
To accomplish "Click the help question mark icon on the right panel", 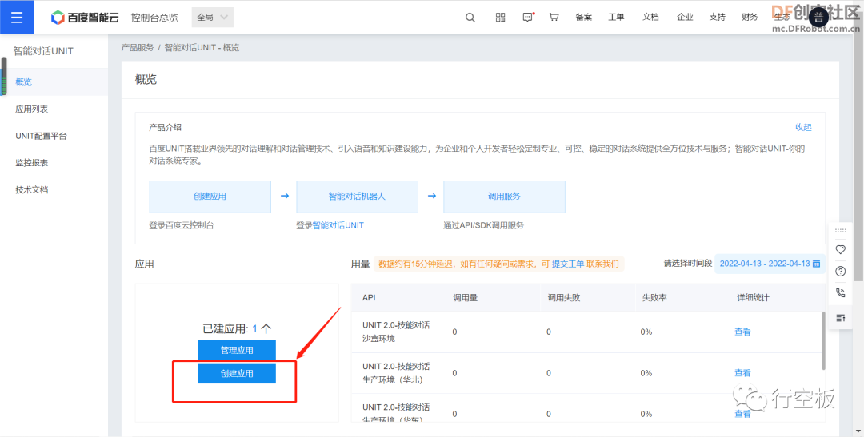I will coord(840,271).
